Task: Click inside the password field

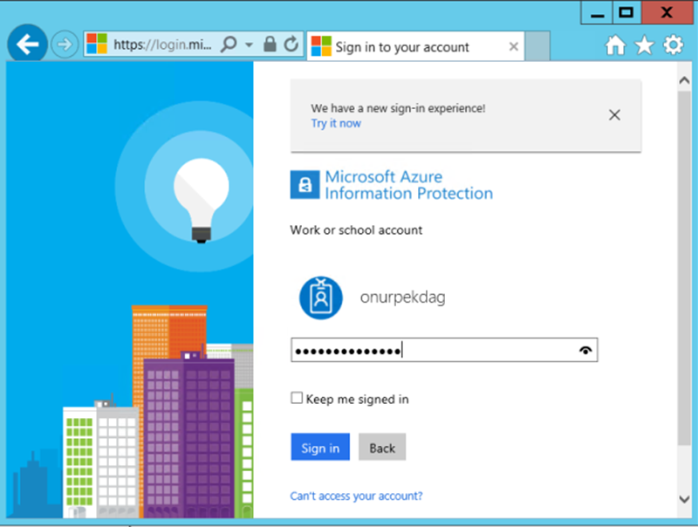Action: [444, 350]
